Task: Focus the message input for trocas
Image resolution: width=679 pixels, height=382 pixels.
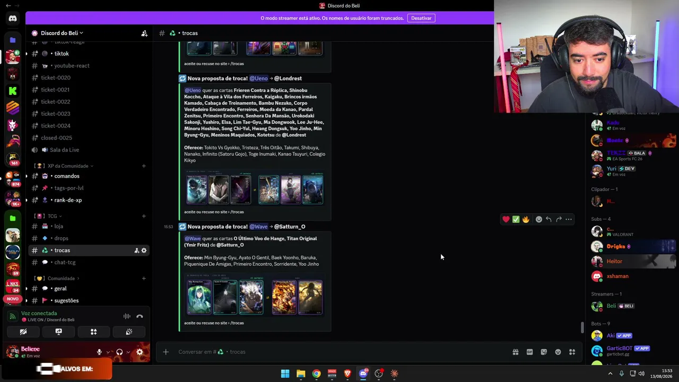Action: click(x=339, y=352)
